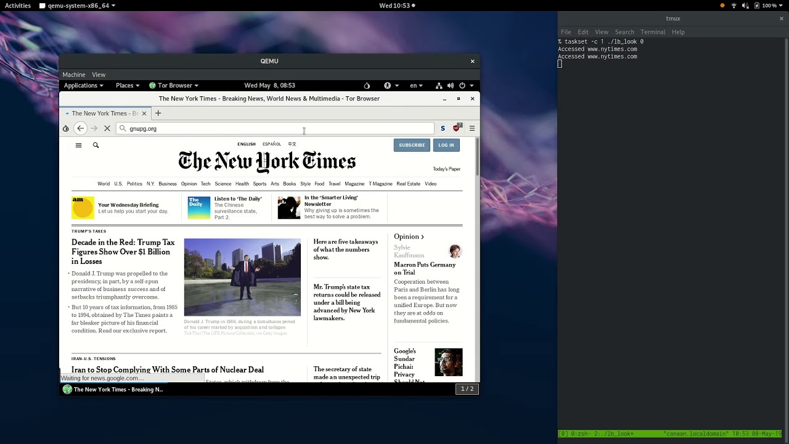Click host Activities button
The image size is (789, 444).
pyautogui.click(x=18, y=6)
